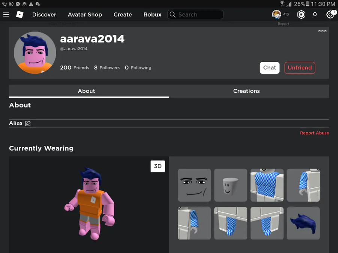Go to the Discover page
The image size is (338, 253).
pos(44,14)
